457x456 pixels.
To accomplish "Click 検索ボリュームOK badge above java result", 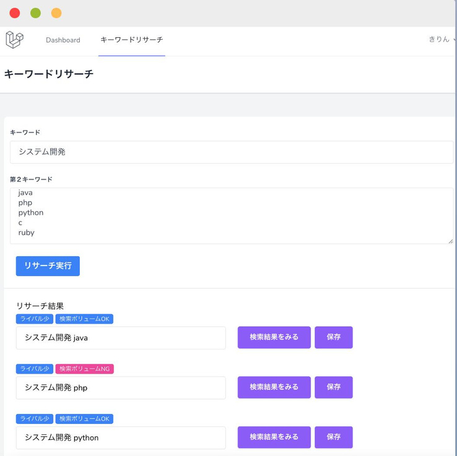I will [84, 319].
